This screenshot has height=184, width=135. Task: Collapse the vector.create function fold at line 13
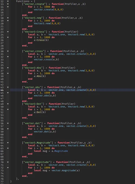pos(8,4)
